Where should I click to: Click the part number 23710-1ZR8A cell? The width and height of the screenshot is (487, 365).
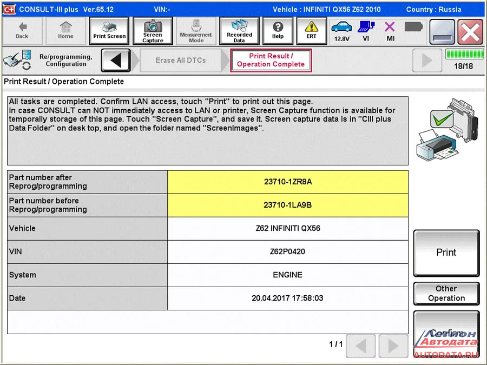click(x=288, y=182)
